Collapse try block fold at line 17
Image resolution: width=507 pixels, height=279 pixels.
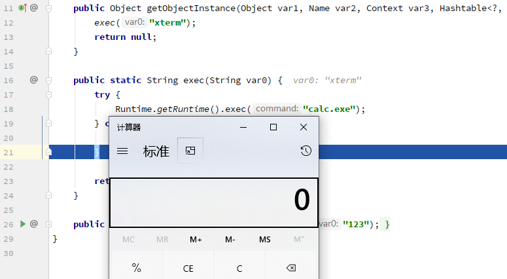48,94
